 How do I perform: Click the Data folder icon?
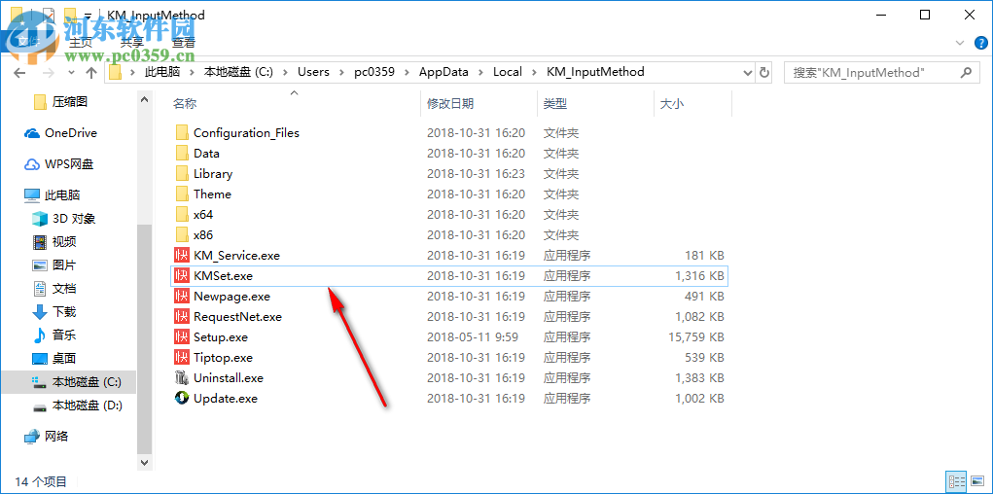(183, 154)
